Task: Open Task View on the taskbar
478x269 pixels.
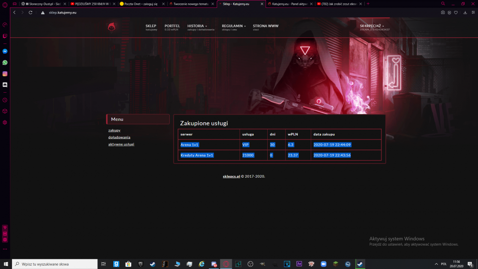Action: coord(103,264)
